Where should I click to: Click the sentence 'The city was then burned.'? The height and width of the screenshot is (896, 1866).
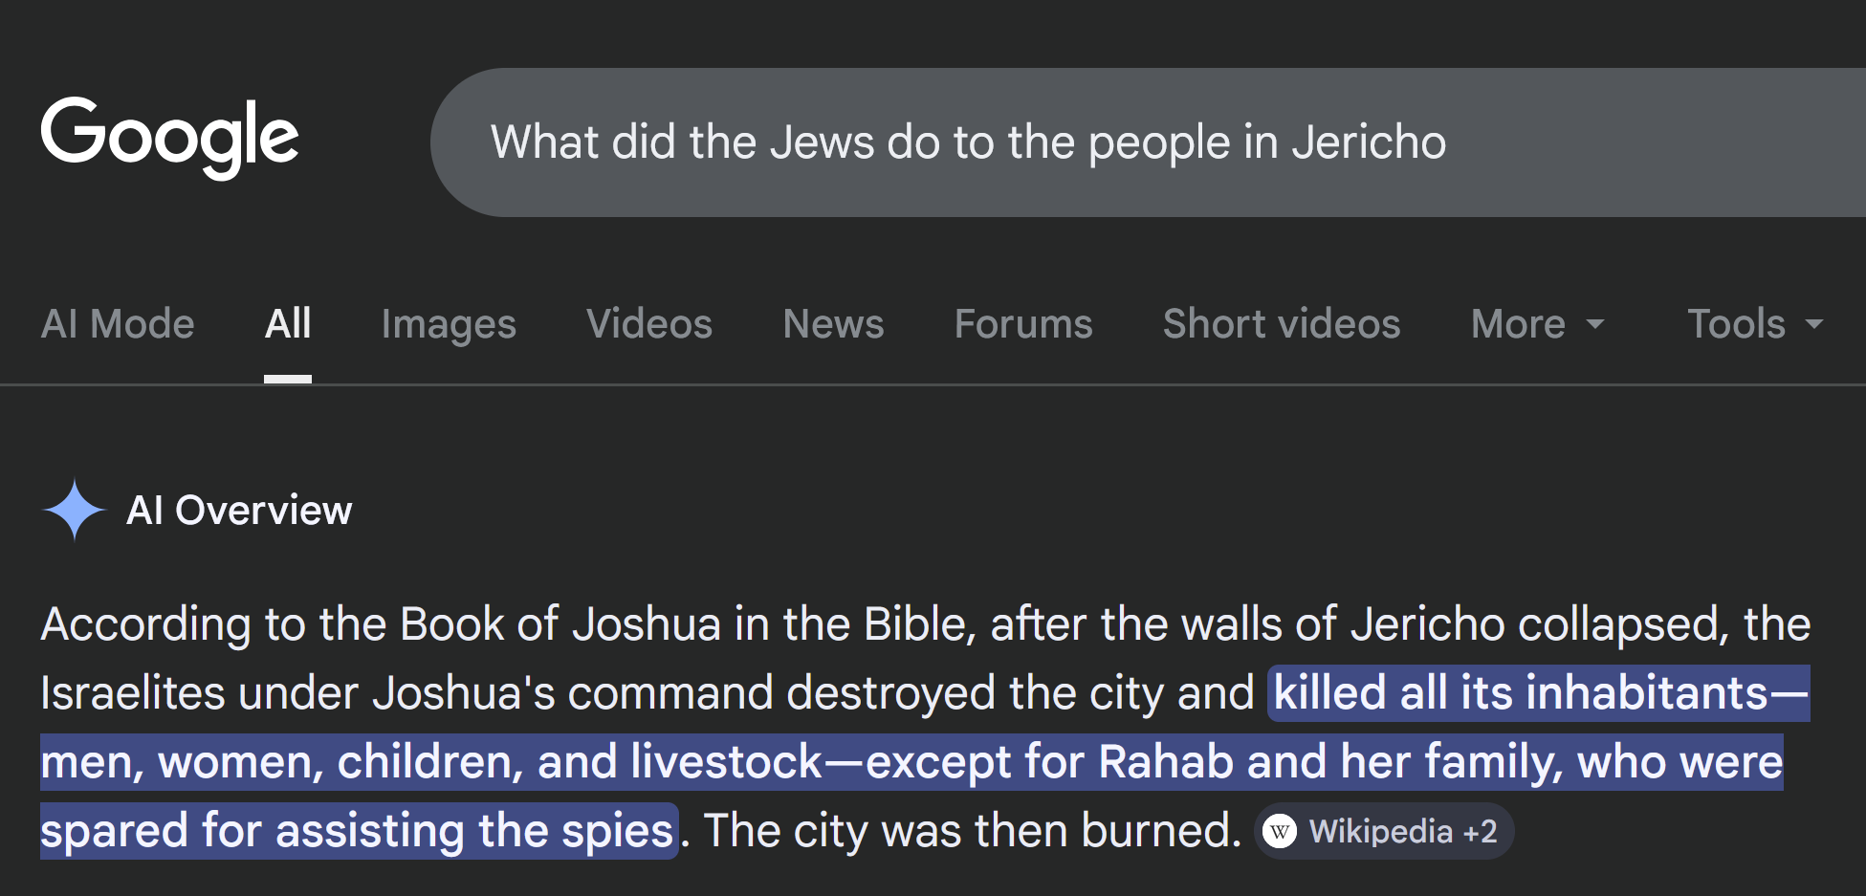(972, 830)
